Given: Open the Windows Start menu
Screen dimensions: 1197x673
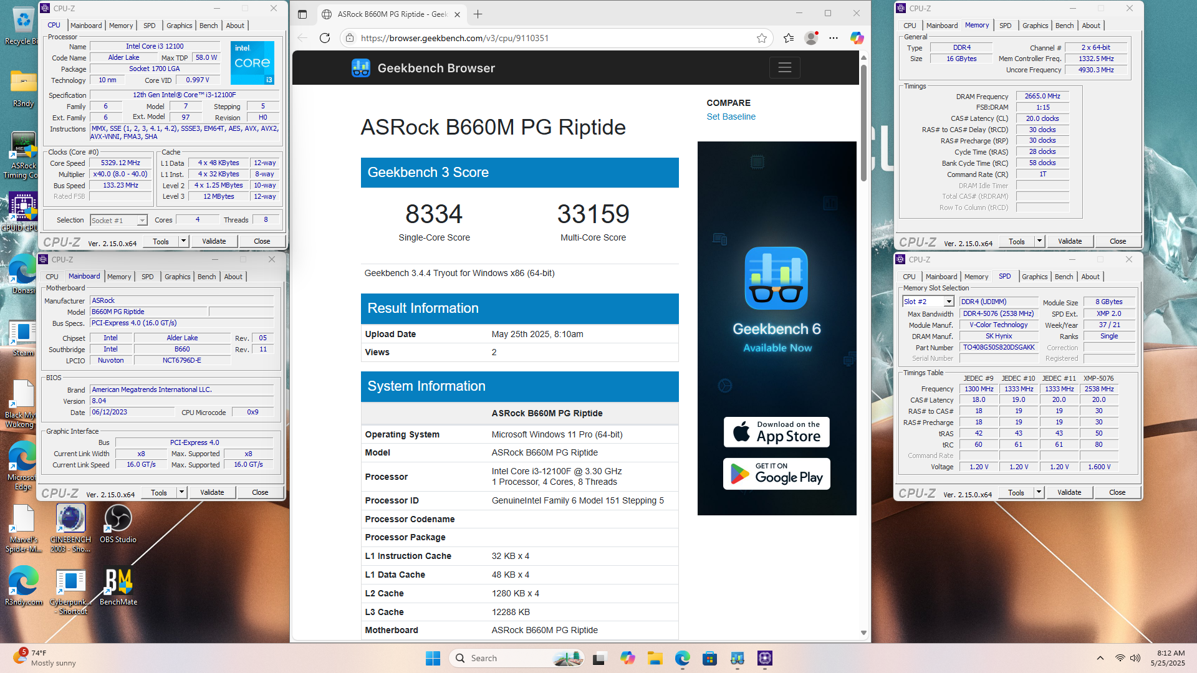Looking at the screenshot, I should pyautogui.click(x=433, y=658).
